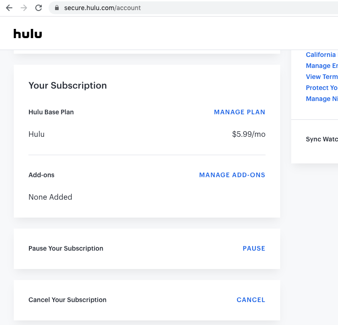Open MANAGE PLAN for Hulu Base Plan
Screen dimensions: 338x325
(239, 112)
